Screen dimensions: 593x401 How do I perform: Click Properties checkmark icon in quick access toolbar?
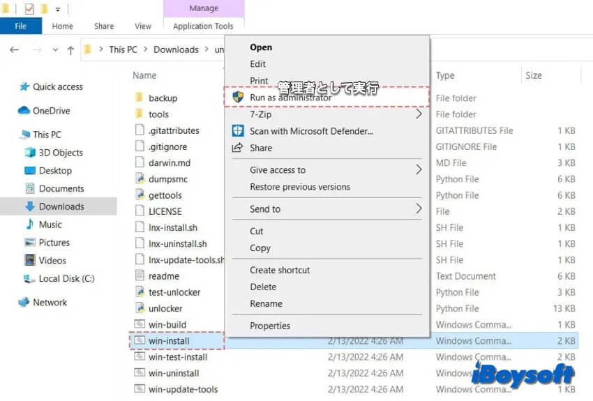point(29,8)
